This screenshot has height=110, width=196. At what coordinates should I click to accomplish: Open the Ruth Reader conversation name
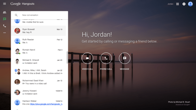click(28, 40)
